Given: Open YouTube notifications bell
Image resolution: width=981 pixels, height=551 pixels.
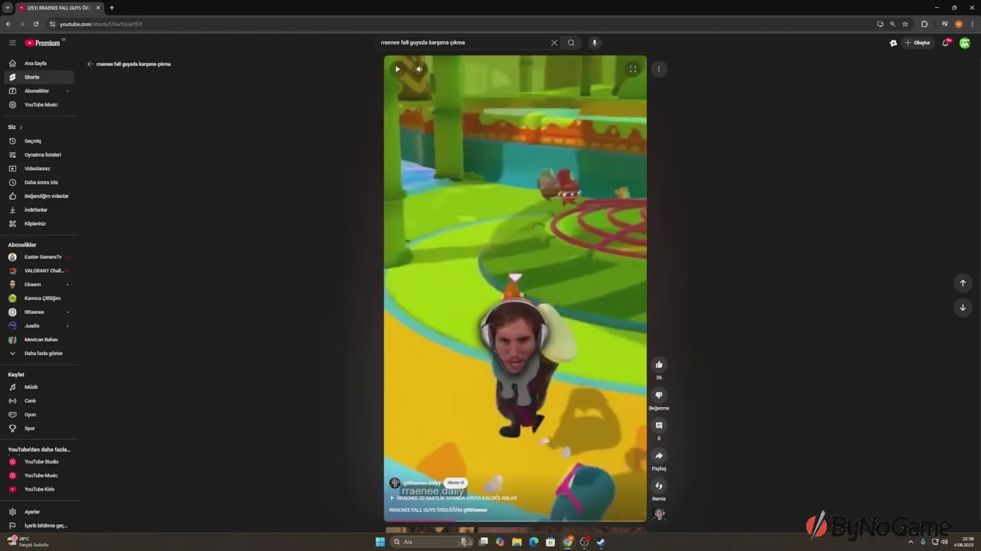Looking at the screenshot, I should click(x=946, y=43).
